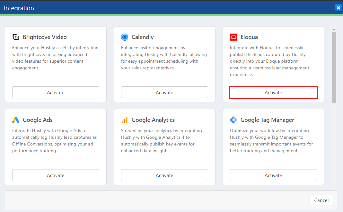This screenshot has height=212, width=343.
Task: Activate the Calendly integration
Action: click(164, 92)
